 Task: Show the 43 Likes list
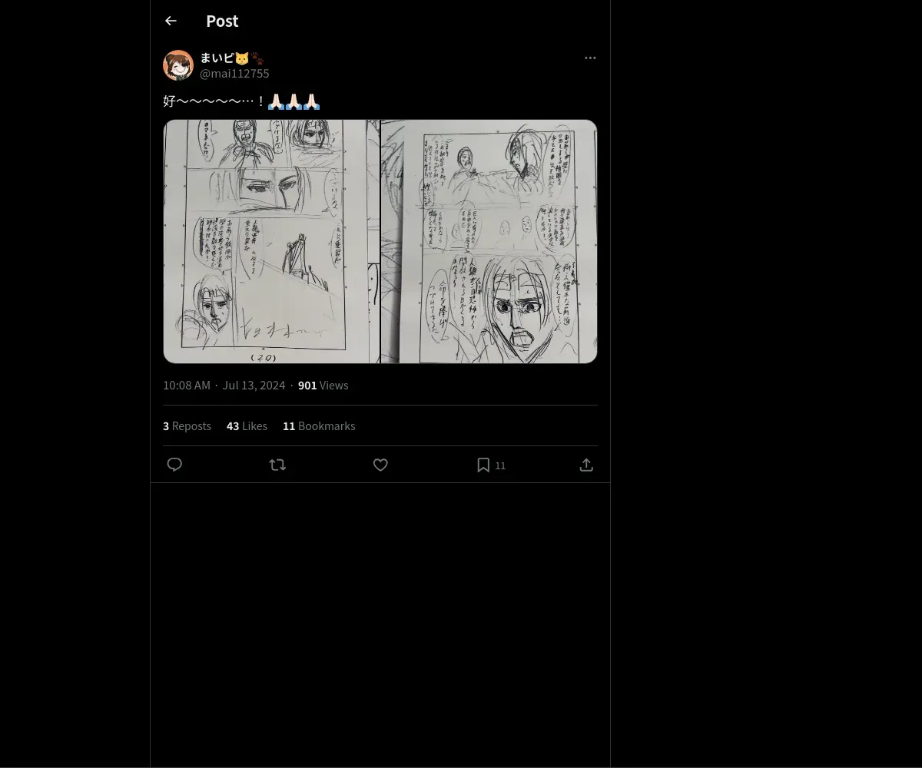point(247,426)
